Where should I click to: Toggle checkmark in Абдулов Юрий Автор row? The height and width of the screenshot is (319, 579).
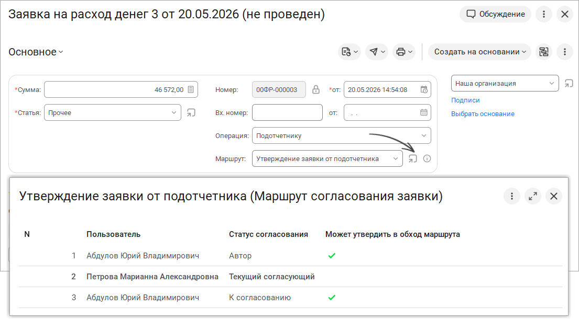(332, 256)
